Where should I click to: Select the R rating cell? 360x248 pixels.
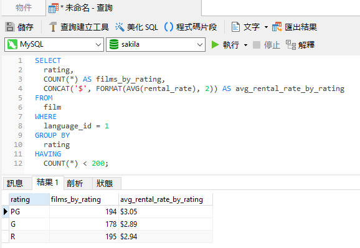click(x=29, y=236)
